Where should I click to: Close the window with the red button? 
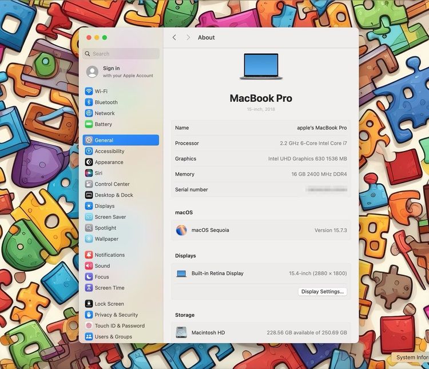click(x=89, y=38)
